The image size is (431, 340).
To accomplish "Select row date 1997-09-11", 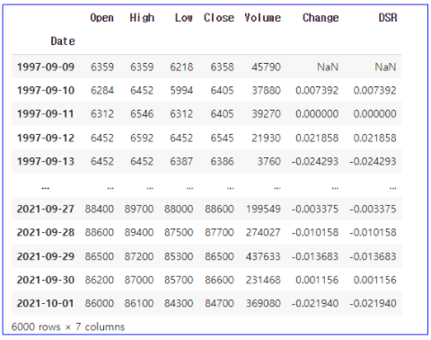I will (x=46, y=113).
